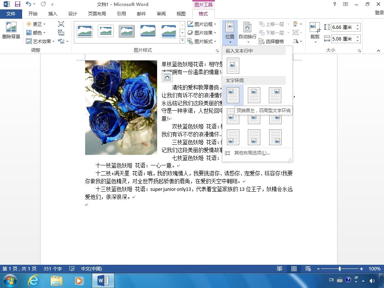Decrease picture width with stepper down arrow
This screenshot has height=288, width=384.
(358, 40)
